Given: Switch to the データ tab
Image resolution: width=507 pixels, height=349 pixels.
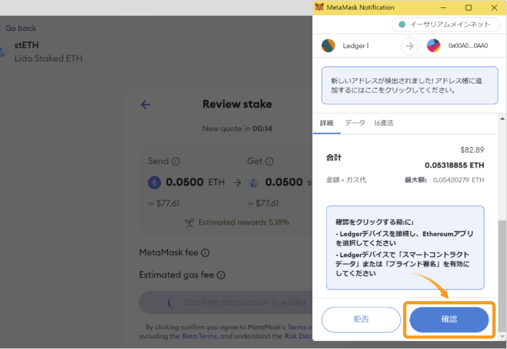Looking at the screenshot, I should 355,123.
